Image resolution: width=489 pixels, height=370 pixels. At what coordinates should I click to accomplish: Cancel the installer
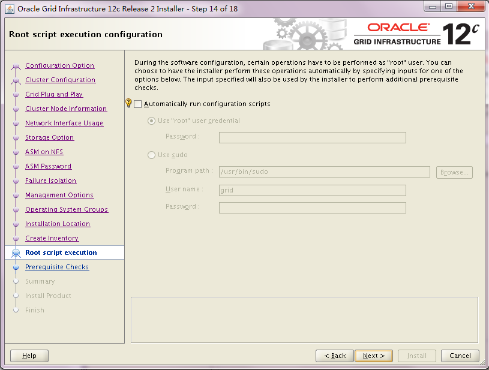click(x=460, y=356)
